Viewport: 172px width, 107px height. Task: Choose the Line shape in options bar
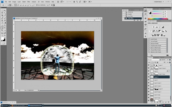point(30,5)
